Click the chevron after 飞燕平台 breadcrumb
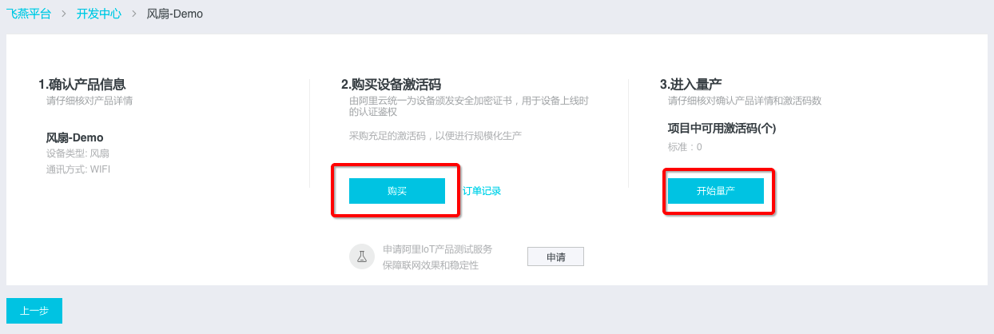The image size is (994, 334). (64, 14)
